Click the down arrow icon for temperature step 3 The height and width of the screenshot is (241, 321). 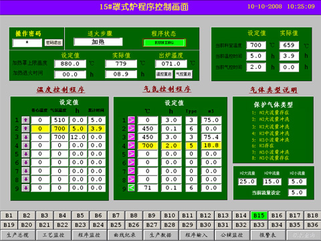(x=25, y=137)
